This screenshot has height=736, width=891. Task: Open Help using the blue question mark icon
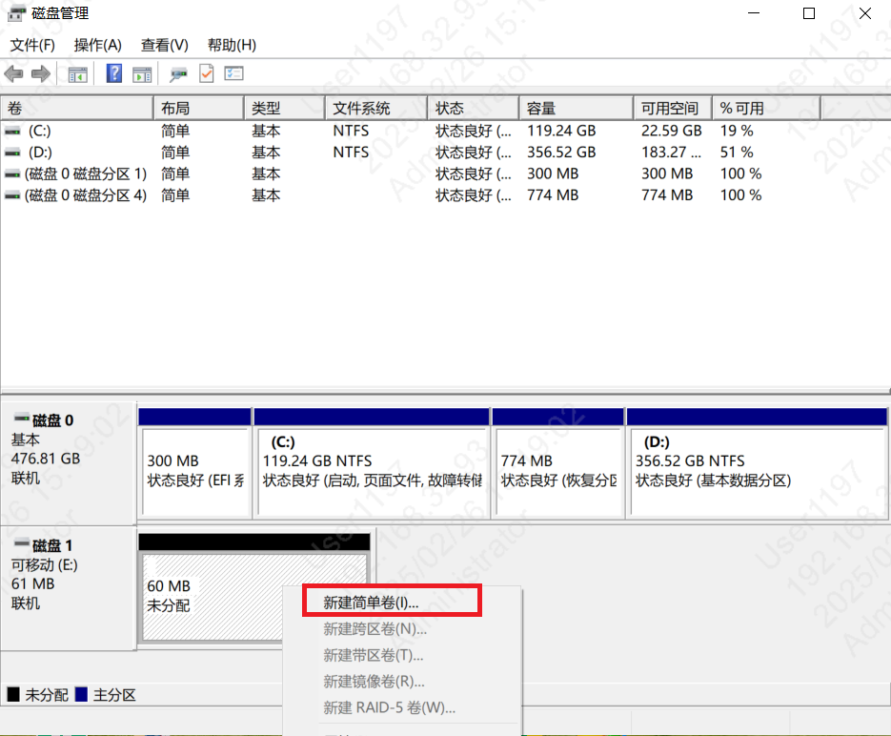coord(113,73)
